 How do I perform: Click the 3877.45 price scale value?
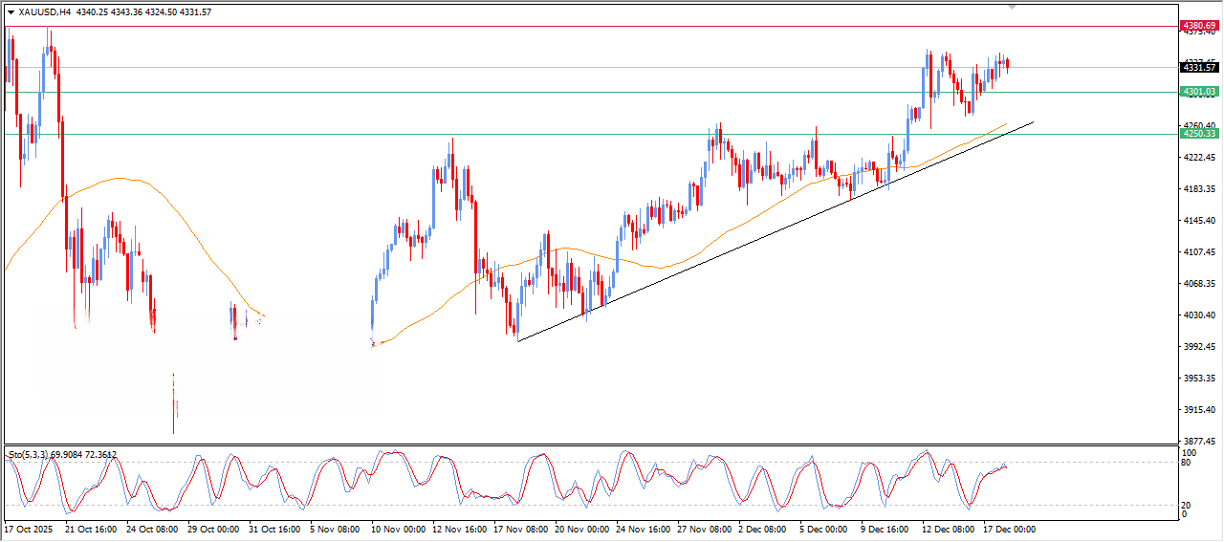pyautogui.click(x=1199, y=442)
